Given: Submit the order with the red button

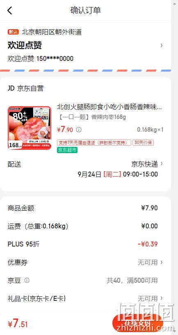Looking at the screenshot, I should click(137, 323).
